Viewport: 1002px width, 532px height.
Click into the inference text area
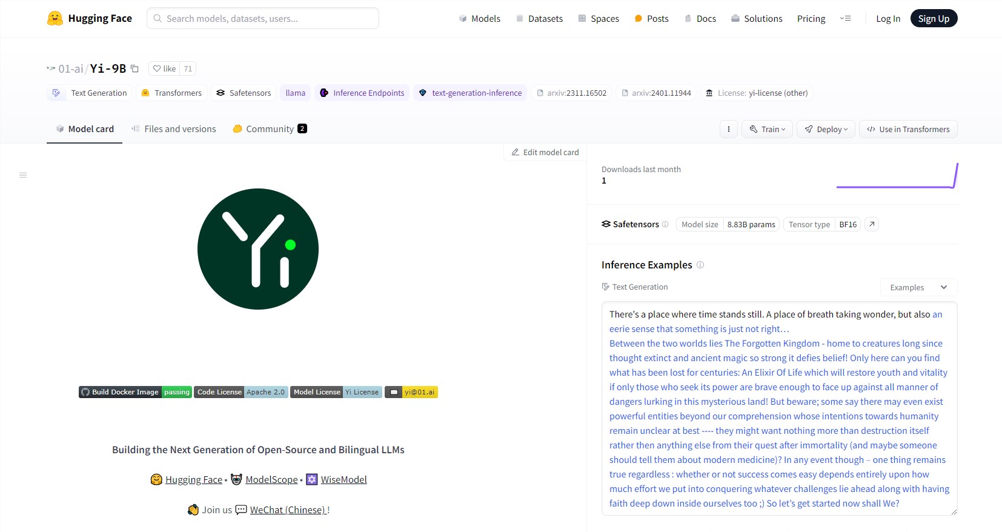tap(779, 408)
